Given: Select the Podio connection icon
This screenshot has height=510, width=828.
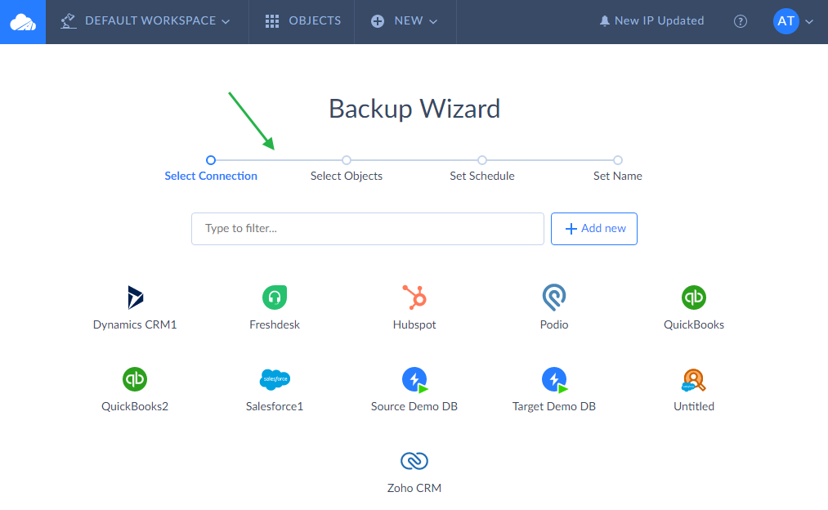Looking at the screenshot, I should 554,297.
